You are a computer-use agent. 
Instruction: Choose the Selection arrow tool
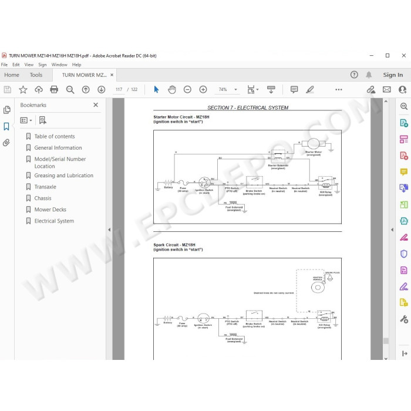[x=156, y=90]
